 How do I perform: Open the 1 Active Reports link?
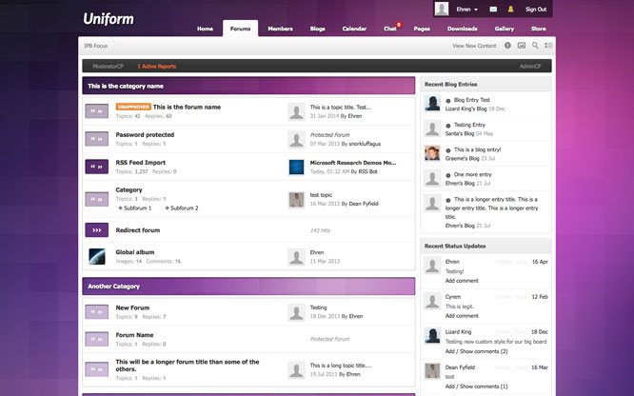pos(156,67)
